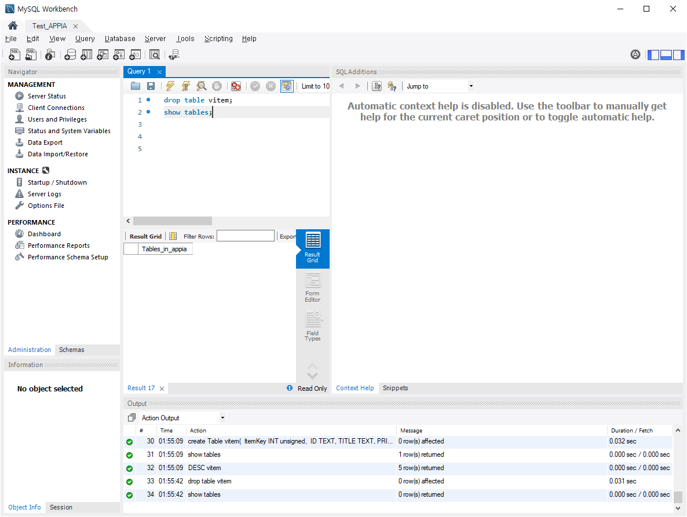Click the output panel scroll down arrow

pos(678,508)
